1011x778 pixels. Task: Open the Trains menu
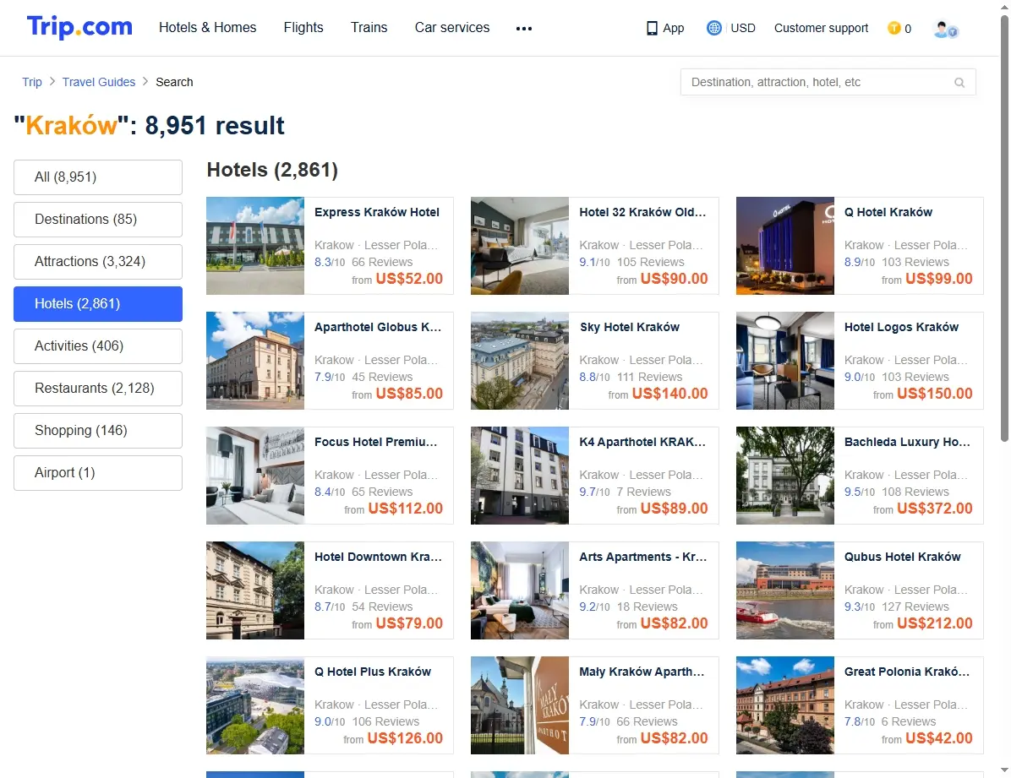369,28
